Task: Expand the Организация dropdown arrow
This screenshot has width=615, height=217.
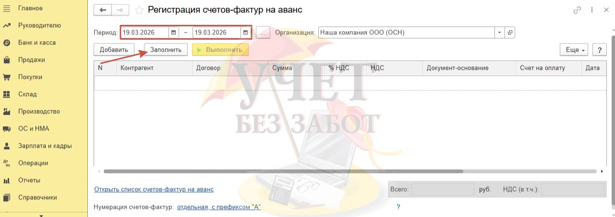Action: pos(499,33)
